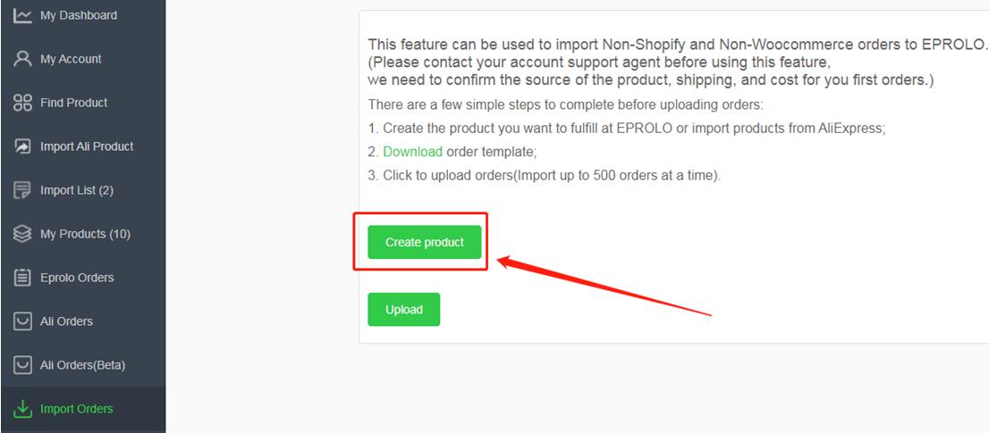
Task: Click the Import Orders download icon
Action: point(22,409)
